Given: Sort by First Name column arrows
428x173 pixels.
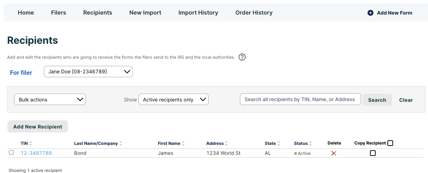Looking at the screenshot, I should point(183,143).
